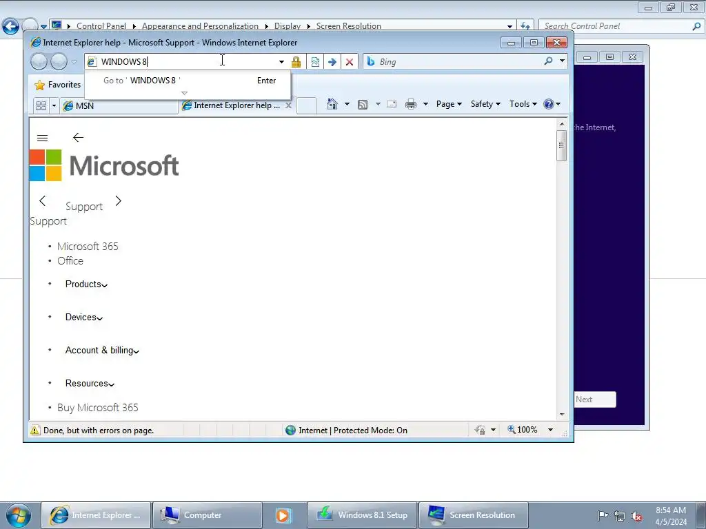Click the Bing search magnifier icon
Viewport: 706px width, 529px height.
(x=548, y=61)
